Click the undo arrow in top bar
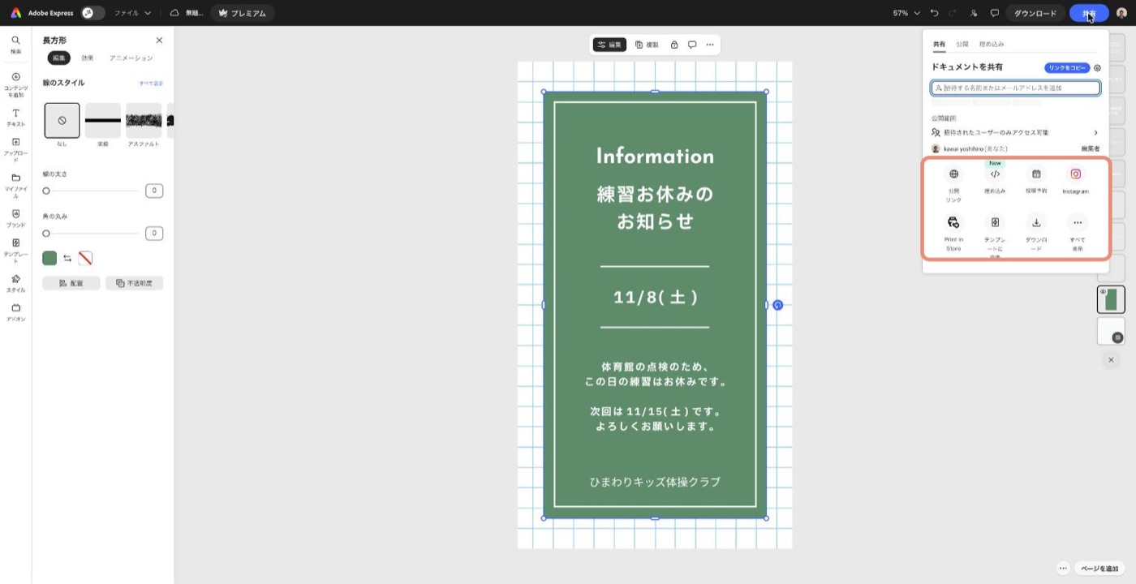1136x584 pixels. tap(935, 13)
